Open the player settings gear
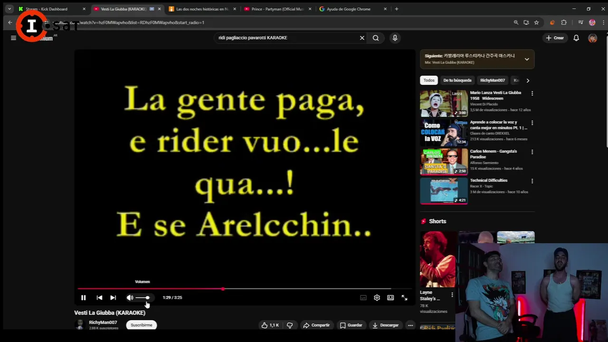The image size is (608, 342). click(x=377, y=297)
